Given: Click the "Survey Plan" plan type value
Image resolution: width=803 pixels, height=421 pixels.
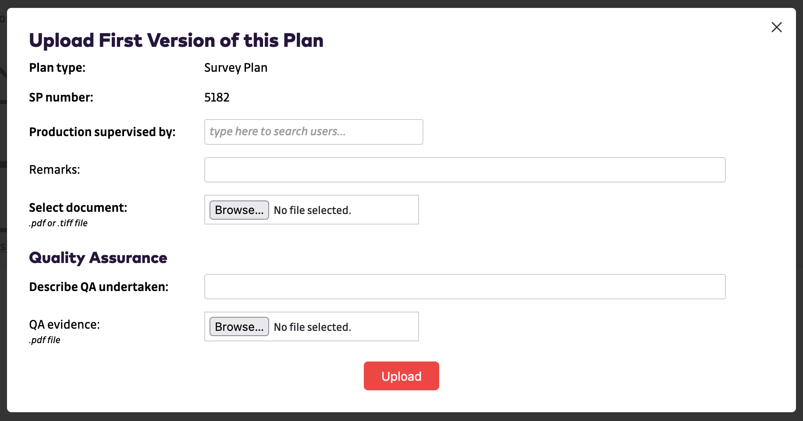Looking at the screenshot, I should [x=236, y=68].
